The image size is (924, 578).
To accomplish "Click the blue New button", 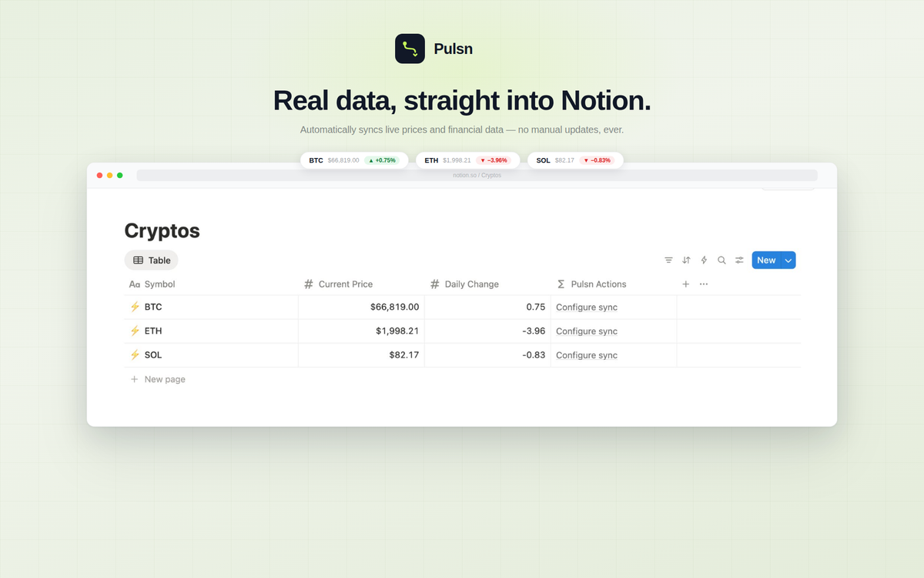I will click(766, 260).
